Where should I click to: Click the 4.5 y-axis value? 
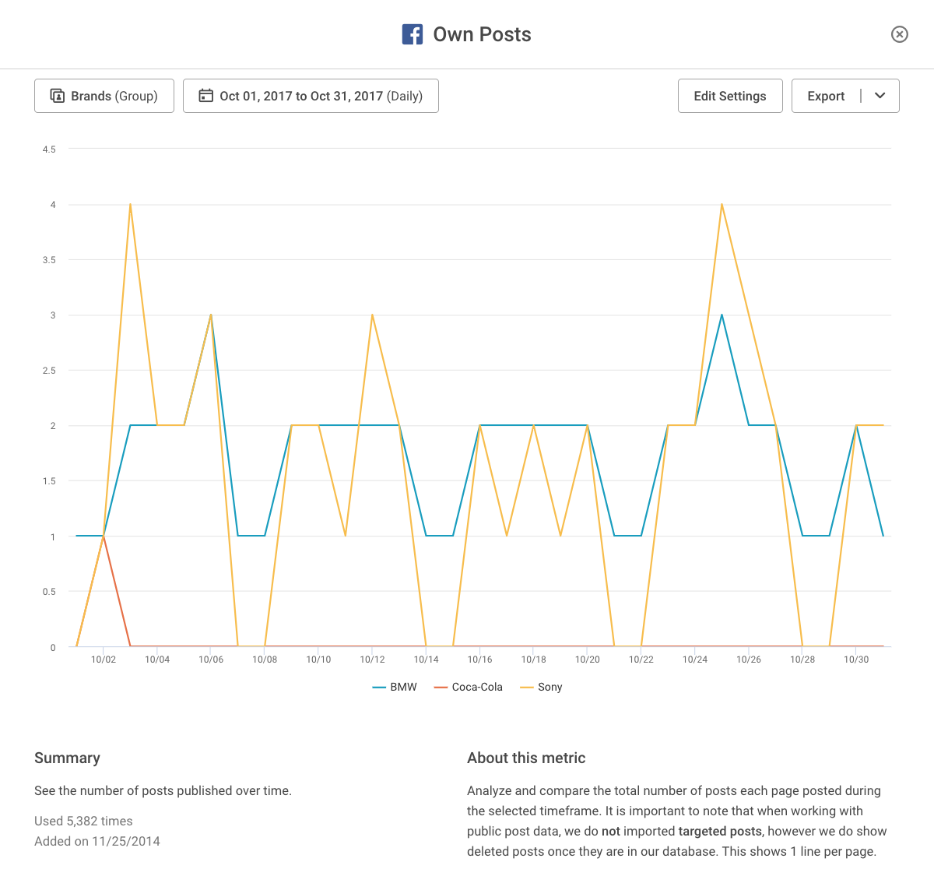pos(49,149)
